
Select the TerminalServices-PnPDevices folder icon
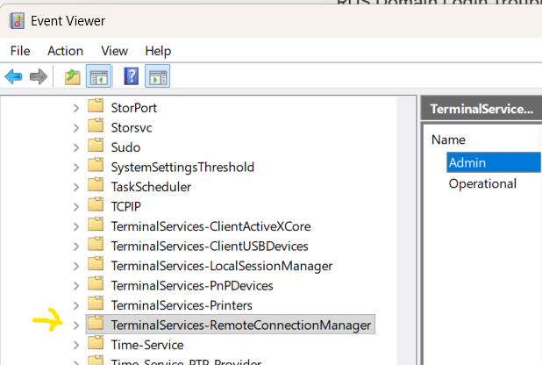click(x=96, y=283)
